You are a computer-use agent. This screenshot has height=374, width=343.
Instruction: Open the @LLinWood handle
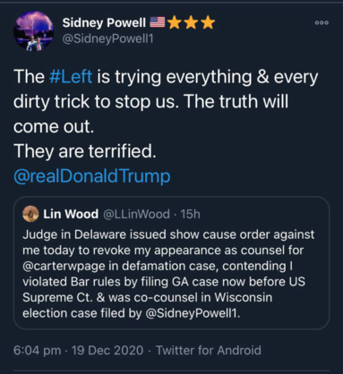coord(136,214)
